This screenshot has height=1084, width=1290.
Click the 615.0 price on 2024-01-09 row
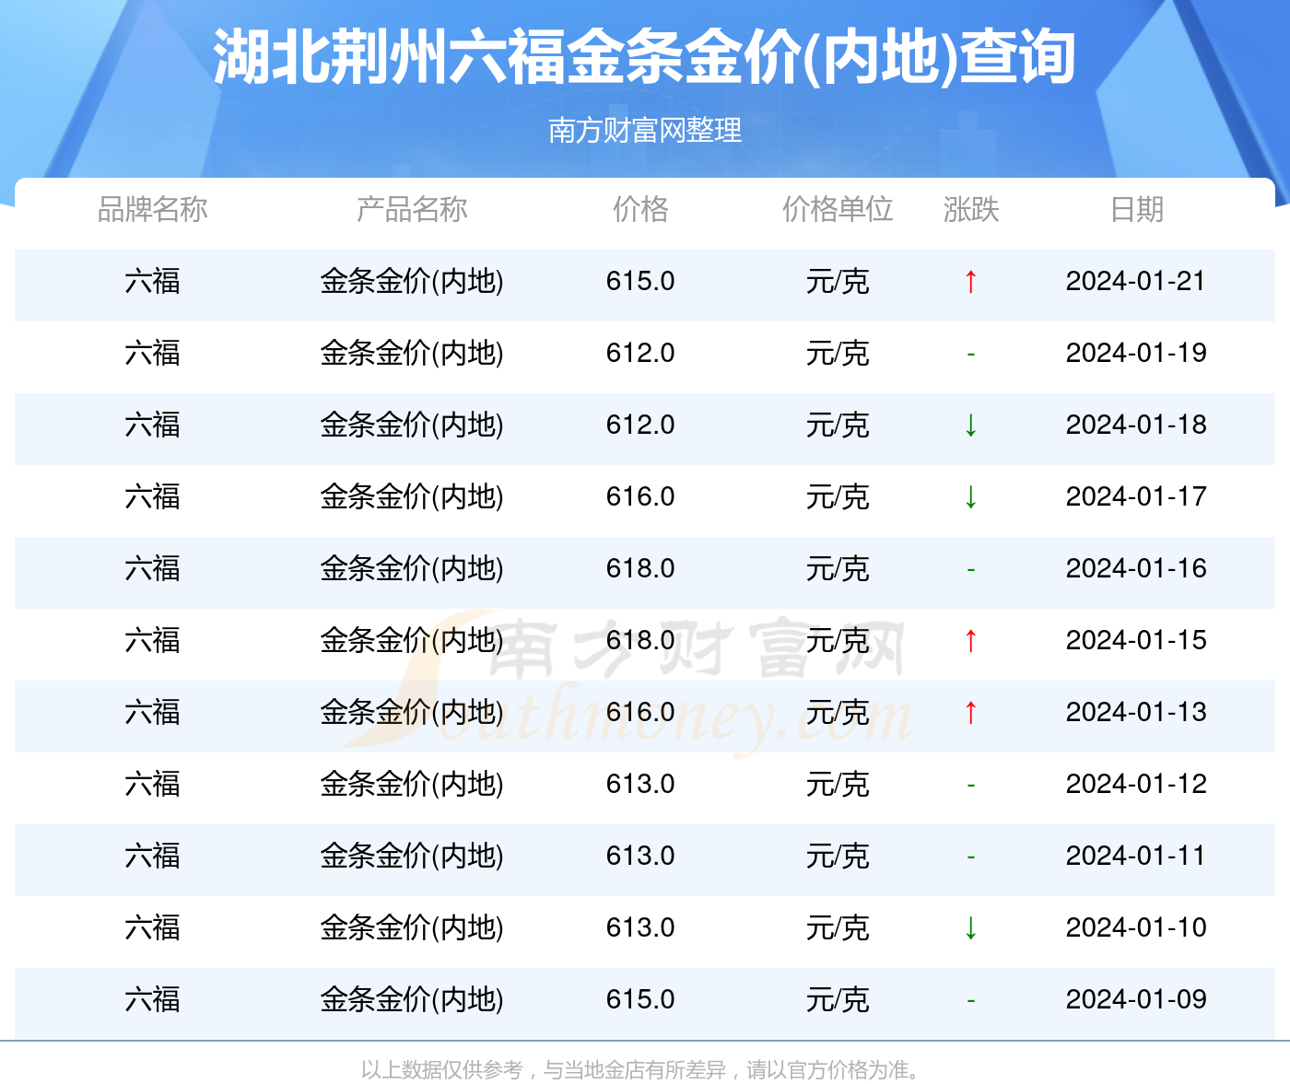(640, 999)
